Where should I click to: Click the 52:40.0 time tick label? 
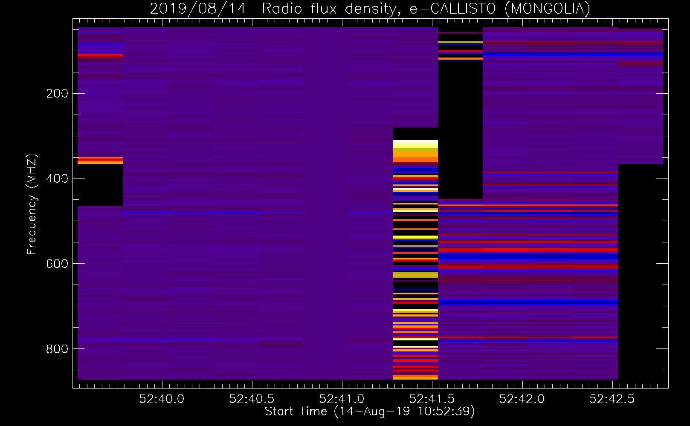point(162,399)
